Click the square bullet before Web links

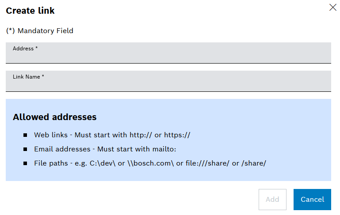click(x=25, y=135)
